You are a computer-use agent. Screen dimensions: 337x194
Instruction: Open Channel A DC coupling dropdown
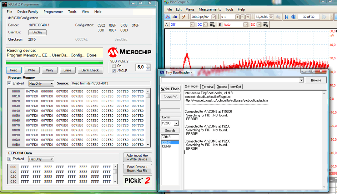coord(205,24)
